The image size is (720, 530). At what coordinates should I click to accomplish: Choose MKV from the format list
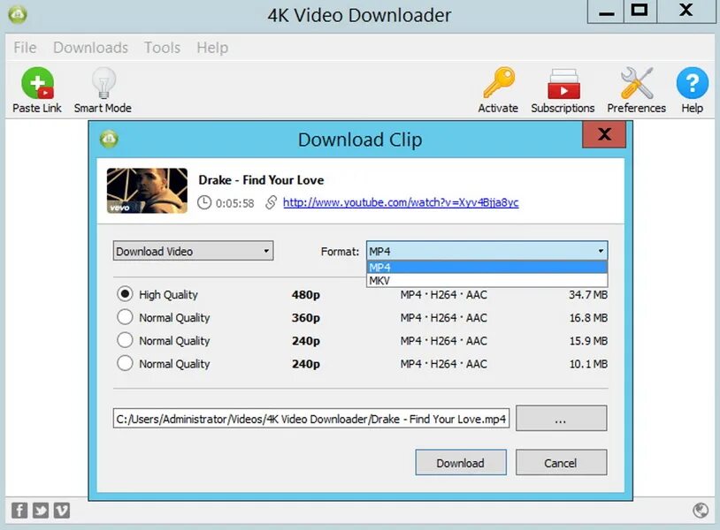486,280
